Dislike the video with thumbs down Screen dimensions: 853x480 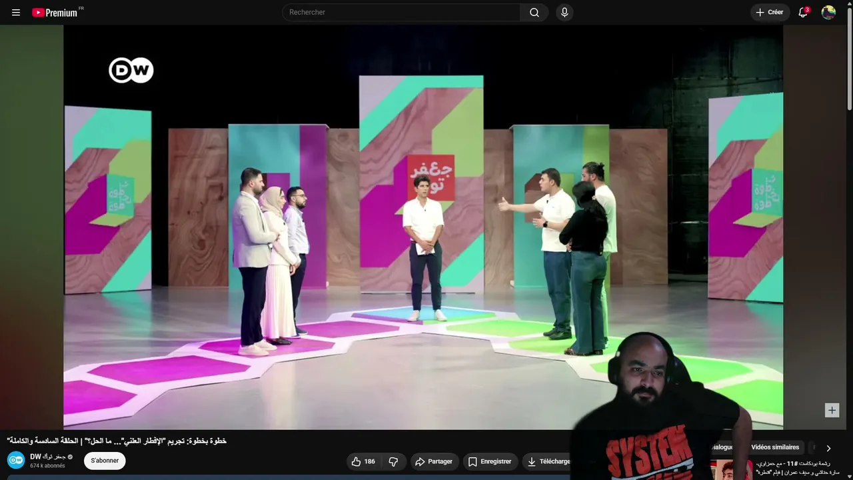pyautogui.click(x=393, y=461)
